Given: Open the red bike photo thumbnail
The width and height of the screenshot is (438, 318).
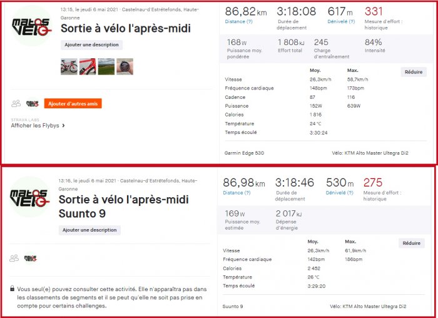Looking at the screenshot, I should click(x=69, y=66).
